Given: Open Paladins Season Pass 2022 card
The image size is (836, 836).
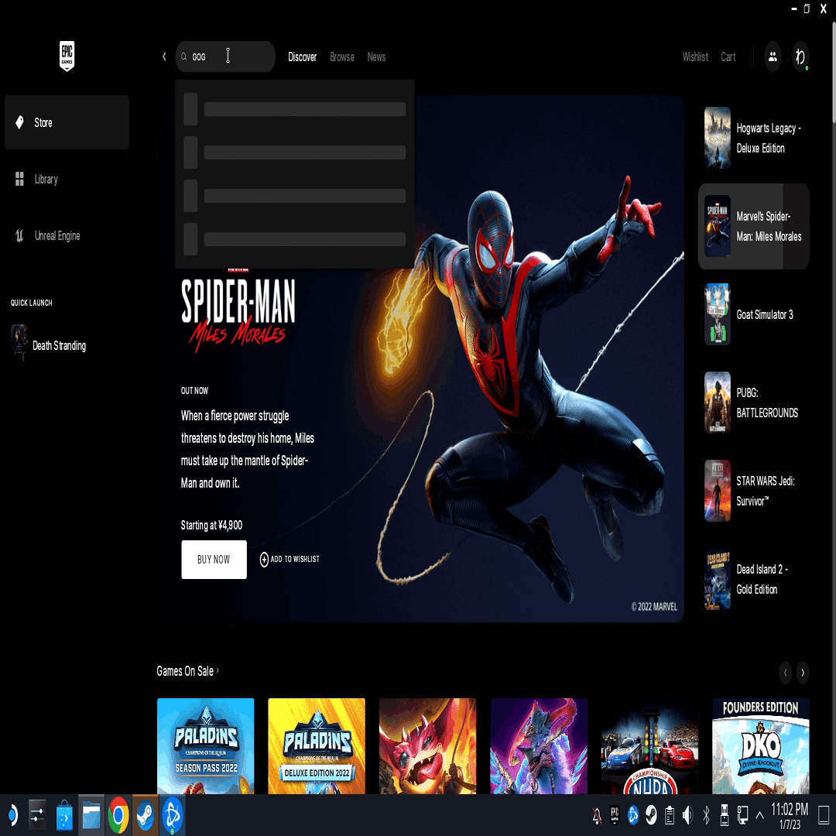Looking at the screenshot, I should tap(206, 746).
